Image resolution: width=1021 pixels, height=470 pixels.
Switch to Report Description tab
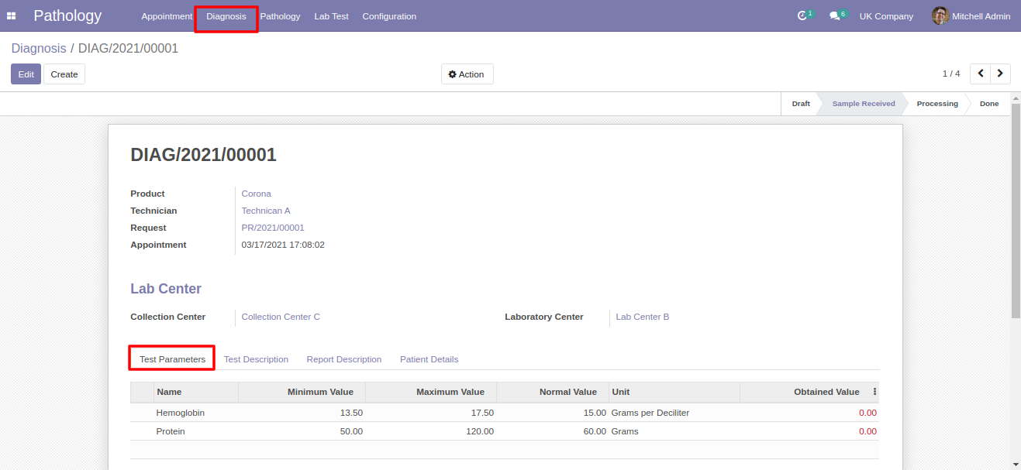(x=344, y=359)
